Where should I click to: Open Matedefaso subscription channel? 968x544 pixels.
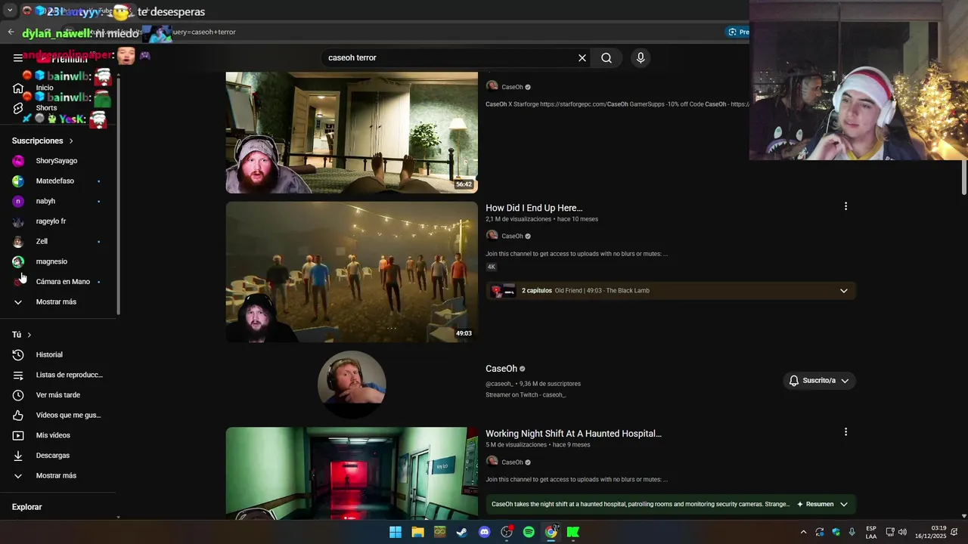click(57, 181)
